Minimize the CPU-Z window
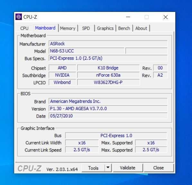Viewport: 192px width, 185px height. click(128, 17)
